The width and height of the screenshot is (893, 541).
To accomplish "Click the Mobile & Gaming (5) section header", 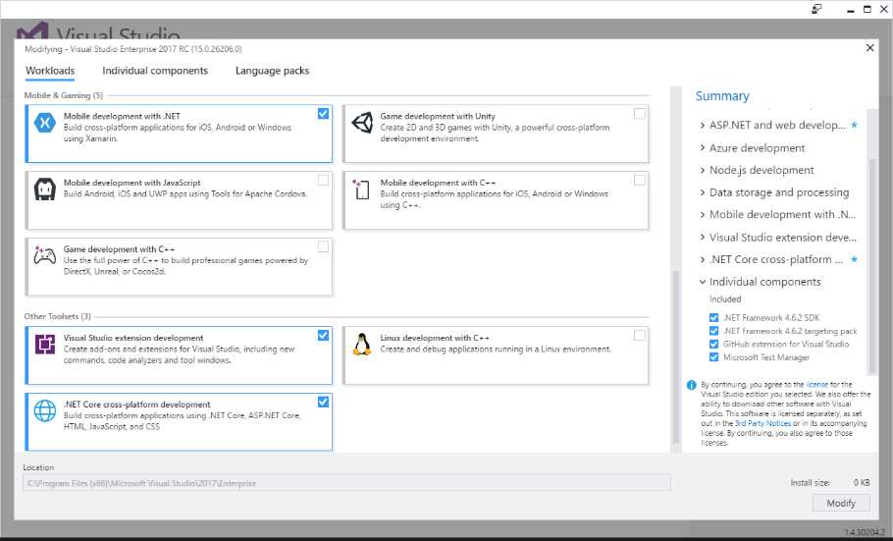I will 63,95.
